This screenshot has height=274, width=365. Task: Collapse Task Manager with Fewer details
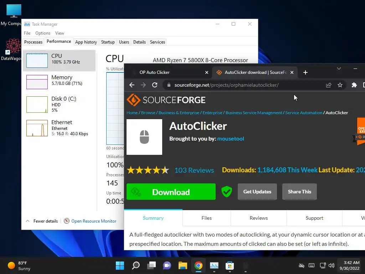point(42,221)
